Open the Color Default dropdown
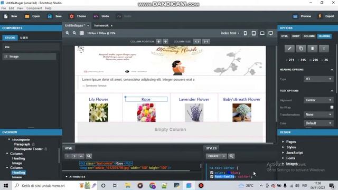 coord(318,123)
